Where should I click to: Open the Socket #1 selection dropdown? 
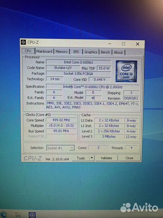pyautogui.click(x=60, y=148)
